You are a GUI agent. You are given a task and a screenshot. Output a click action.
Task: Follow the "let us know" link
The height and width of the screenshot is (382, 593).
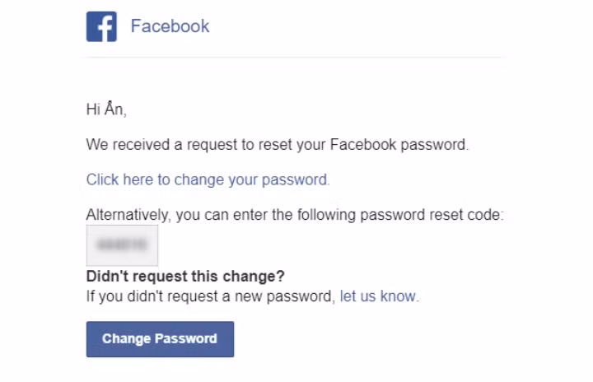(x=378, y=296)
